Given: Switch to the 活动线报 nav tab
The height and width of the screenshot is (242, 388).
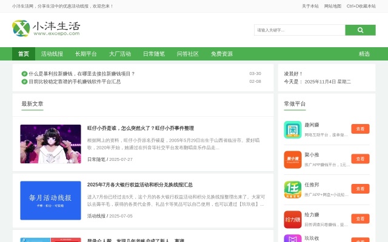Looking at the screenshot, I should tap(52, 54).
